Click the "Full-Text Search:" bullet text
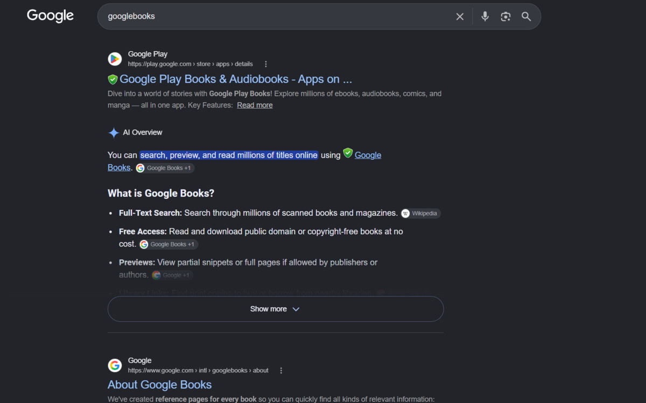Viewport: 646px width, 403px height. point(151,213)
